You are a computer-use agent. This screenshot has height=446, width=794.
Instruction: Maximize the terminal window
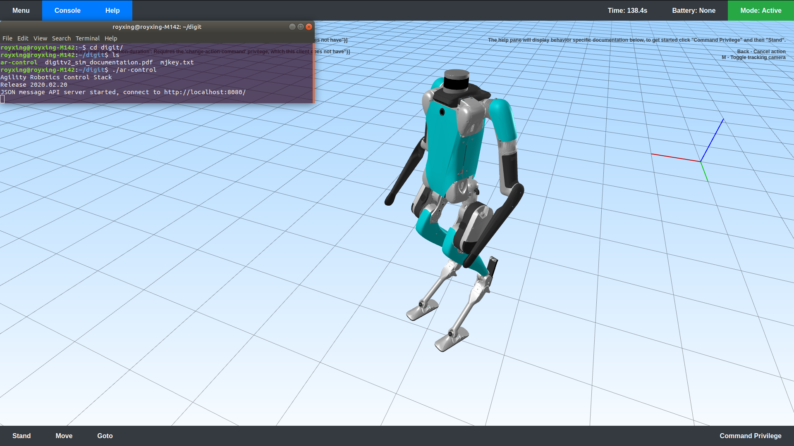point(301,27)
